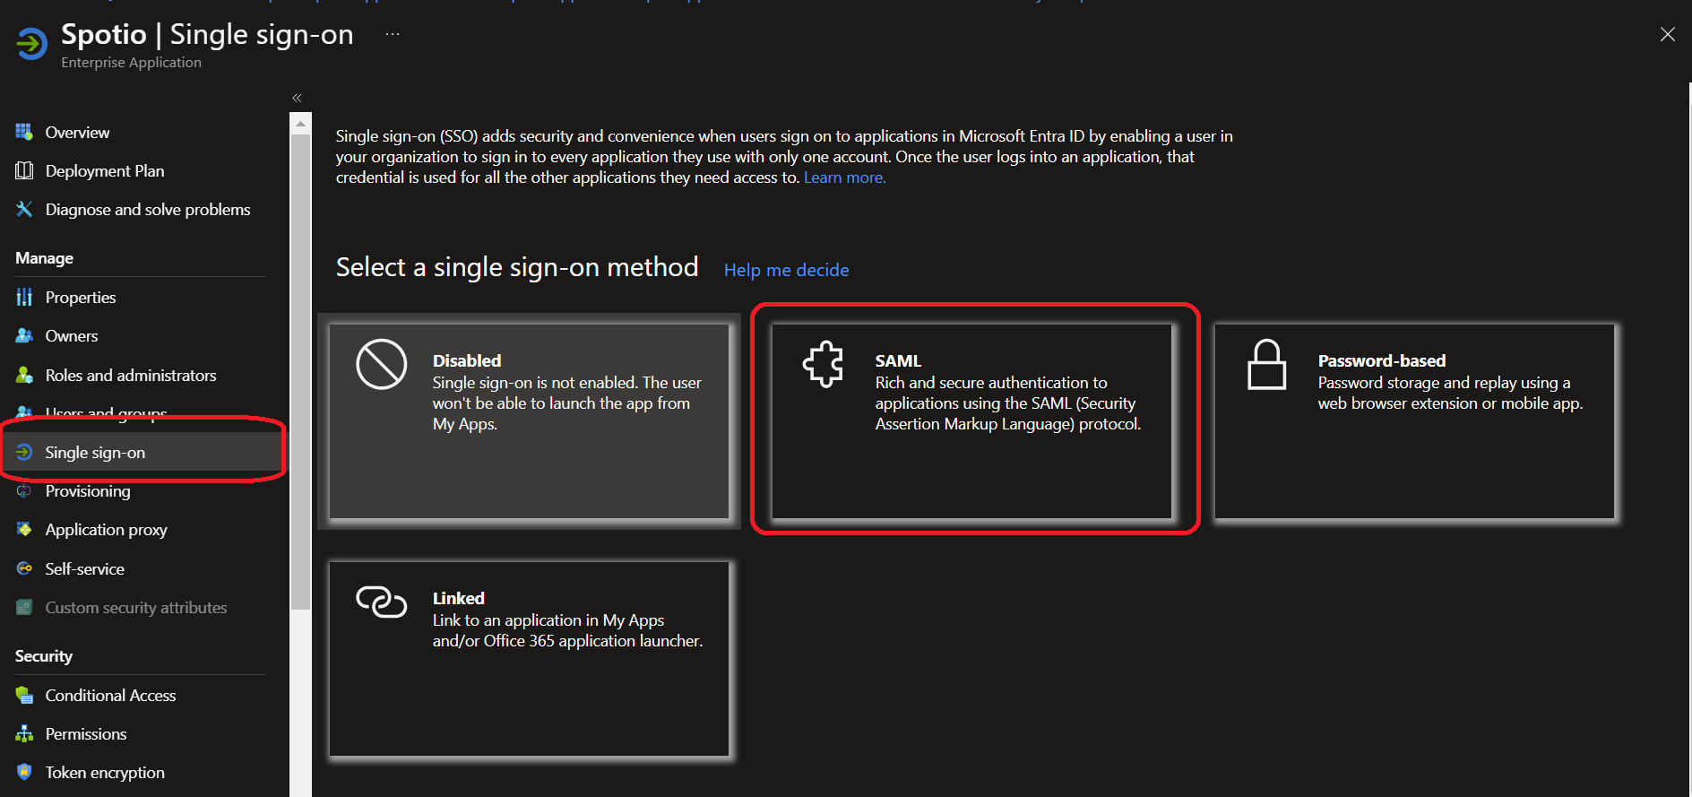Image resolution: width=1692 pixels, height=797 pixels.
Task: Click the Manage section heading
Action: point(44,258)
